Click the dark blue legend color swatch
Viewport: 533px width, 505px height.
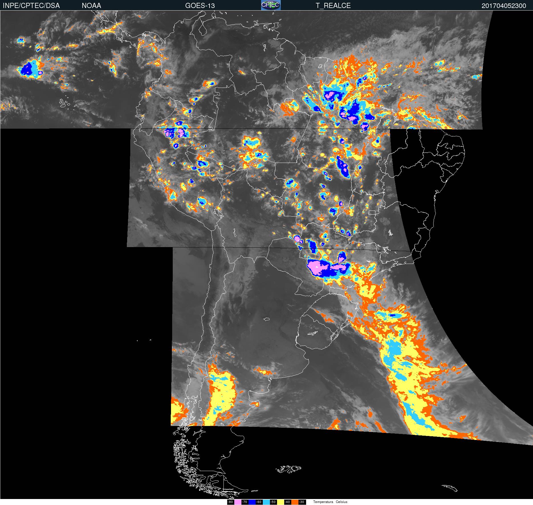pyautogui.click(x=252, y=502)
